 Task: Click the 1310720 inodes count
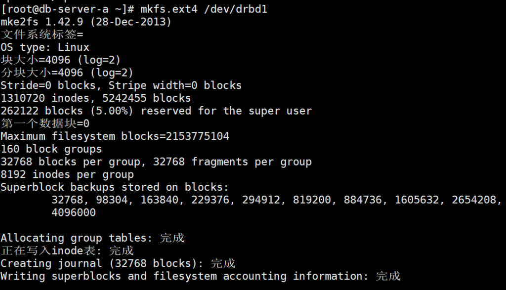tap(48, 98)
